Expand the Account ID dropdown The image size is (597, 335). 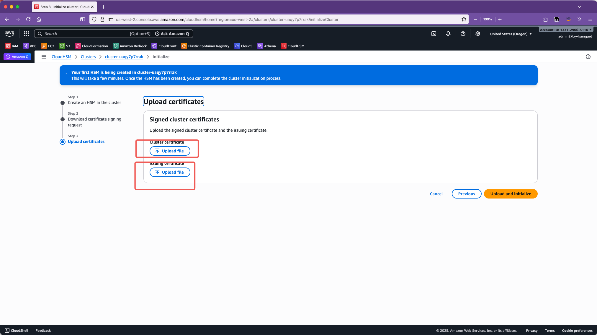tap(566, 30)
